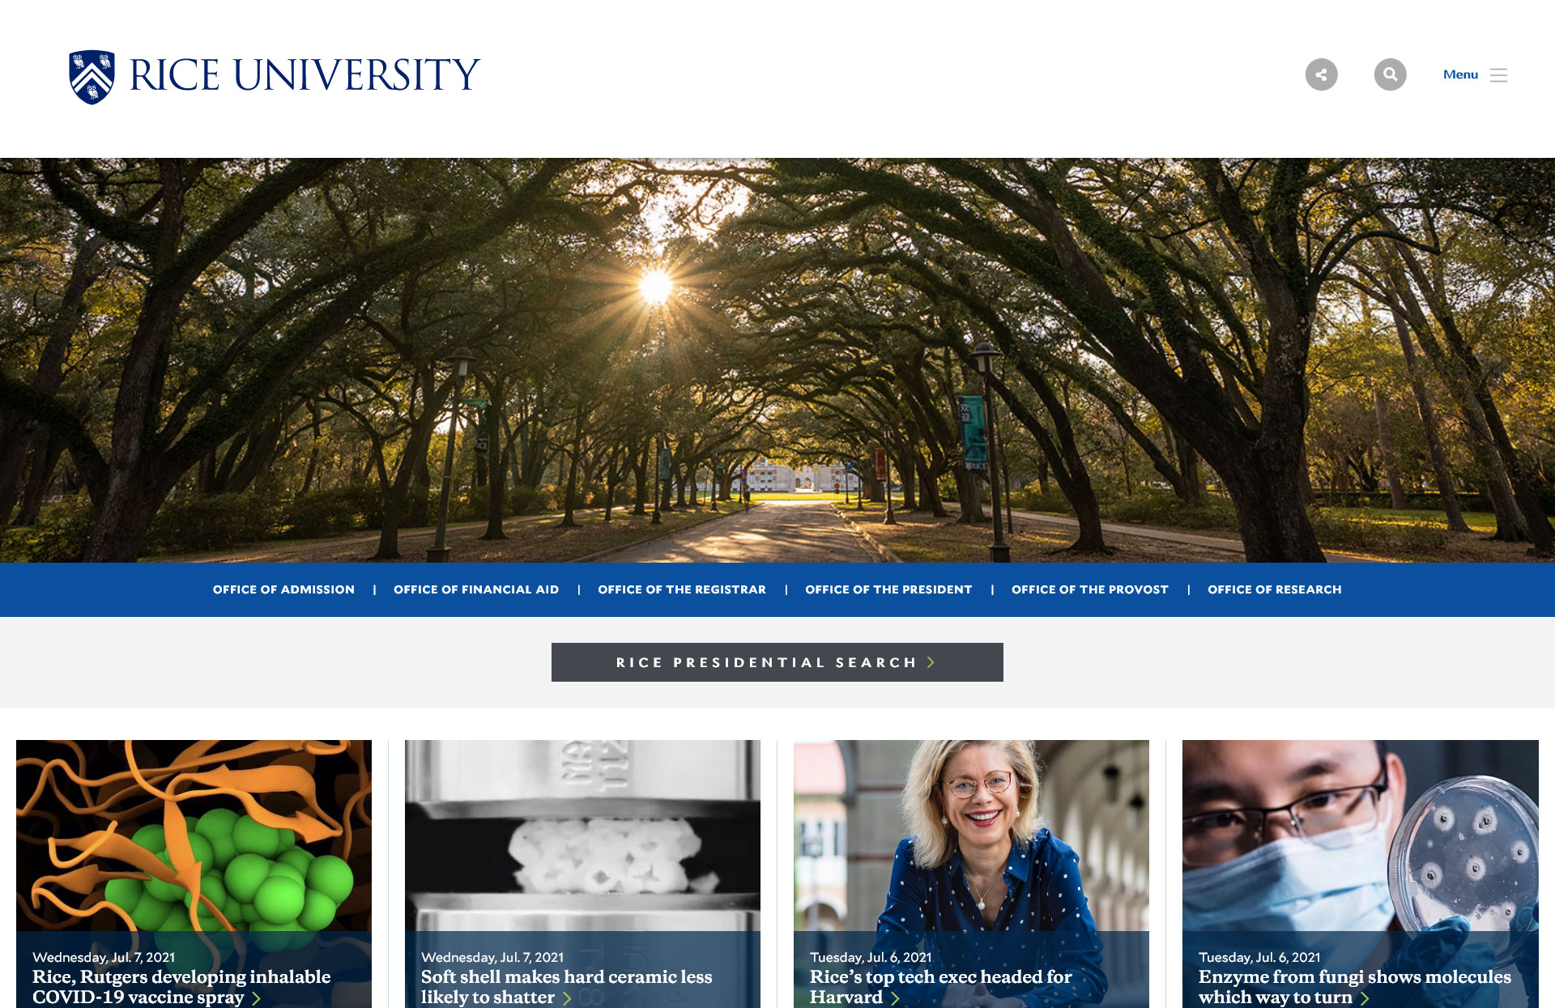Click the tree-lined campus hero image
The image size is (1555, 1008).
[777, 360]
